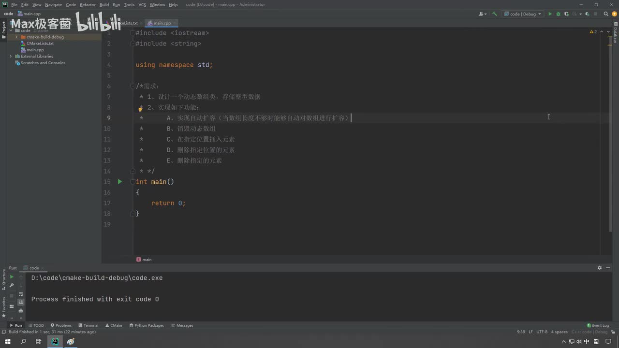Click the yellow lightbulb intention icon

tap(141, 109)
